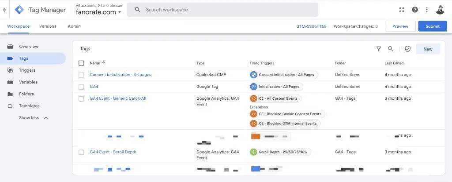Sort tags by Name column
Viewport: 452px width, 182px height.
tap(98, 63)
